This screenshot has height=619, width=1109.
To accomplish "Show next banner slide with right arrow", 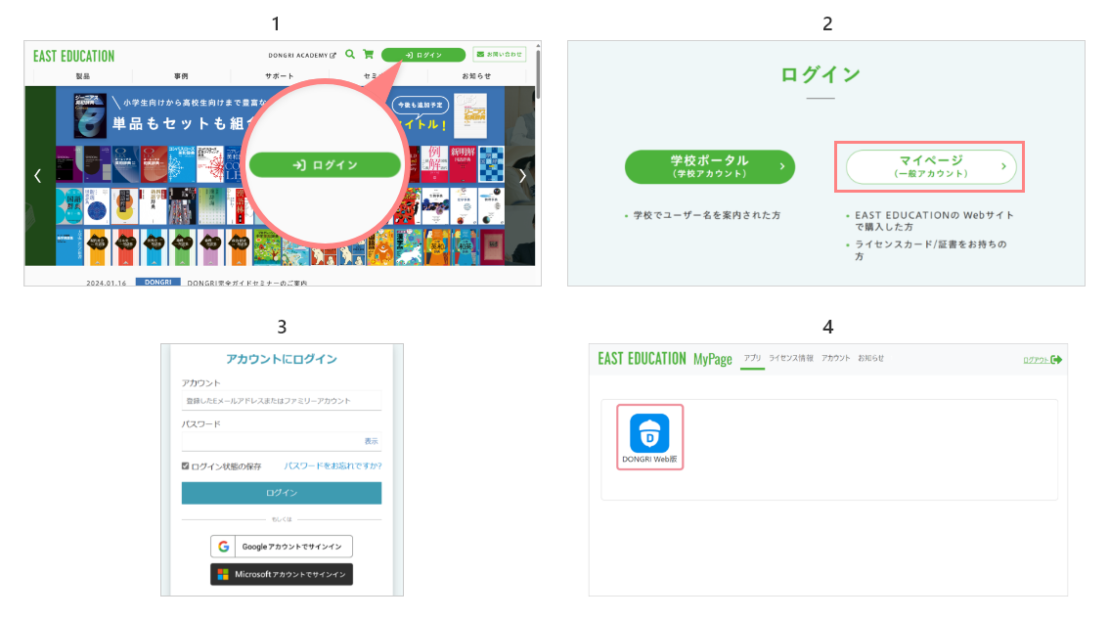I will [x=522, y=175].
